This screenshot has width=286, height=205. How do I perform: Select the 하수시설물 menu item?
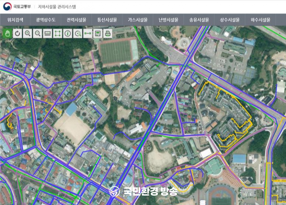click(260, 20)
